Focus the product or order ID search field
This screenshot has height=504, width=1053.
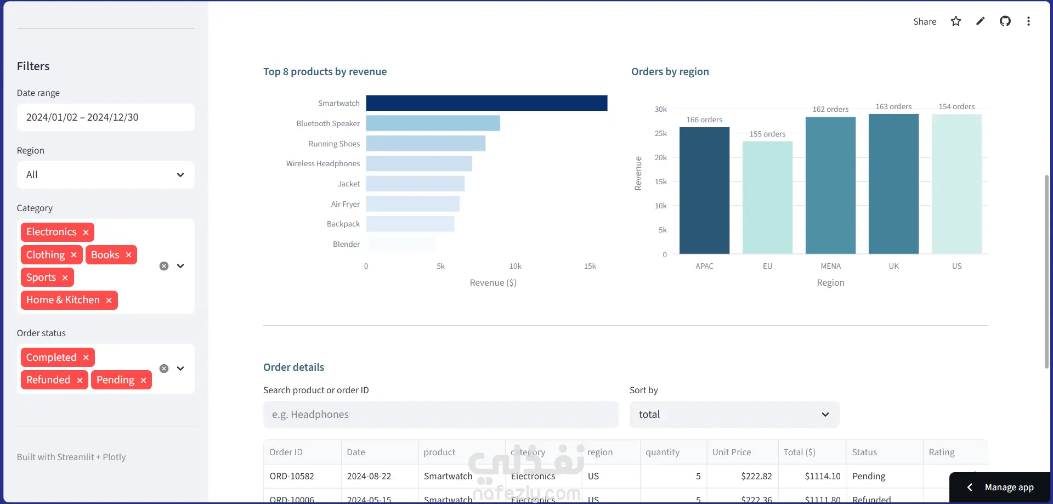441,415
